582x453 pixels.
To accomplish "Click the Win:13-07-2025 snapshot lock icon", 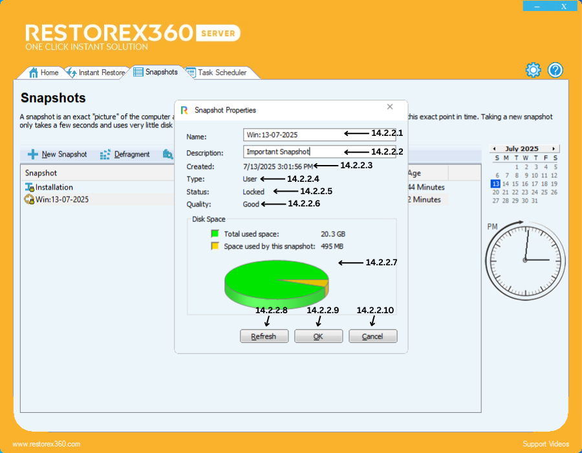I will pos(29,199).
